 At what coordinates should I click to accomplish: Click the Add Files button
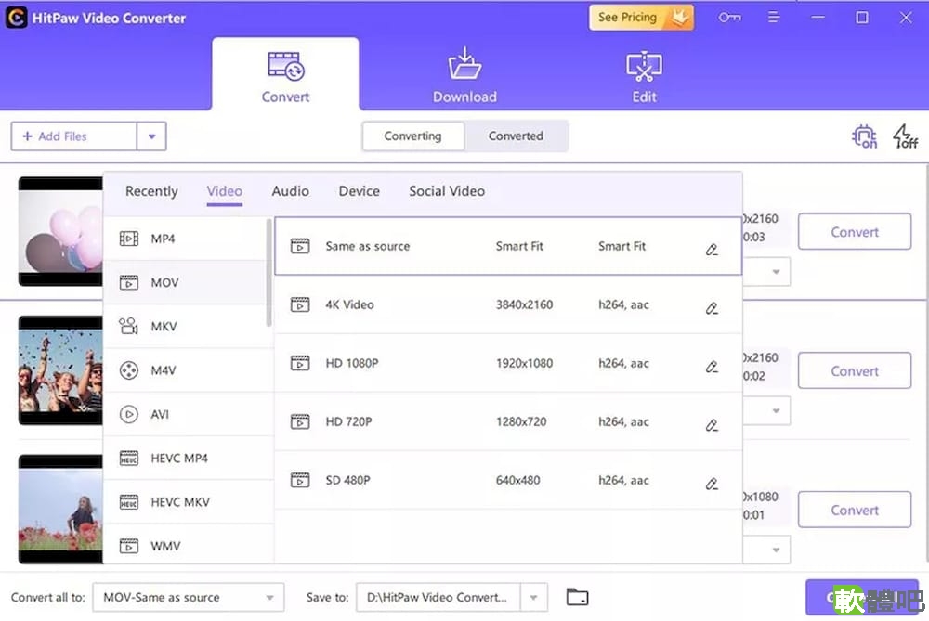point(73,136)
